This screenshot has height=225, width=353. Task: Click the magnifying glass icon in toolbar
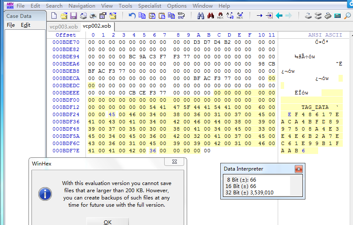coord(347,16)
